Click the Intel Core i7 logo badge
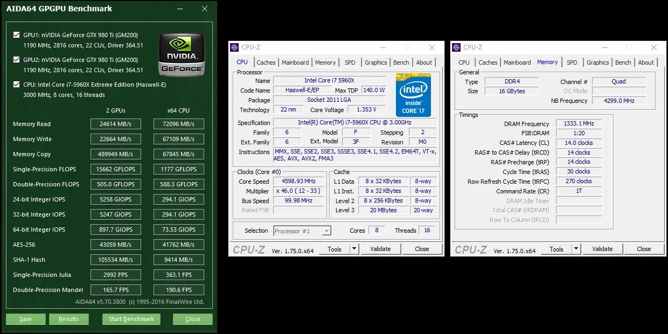 [x=414, y=95]
